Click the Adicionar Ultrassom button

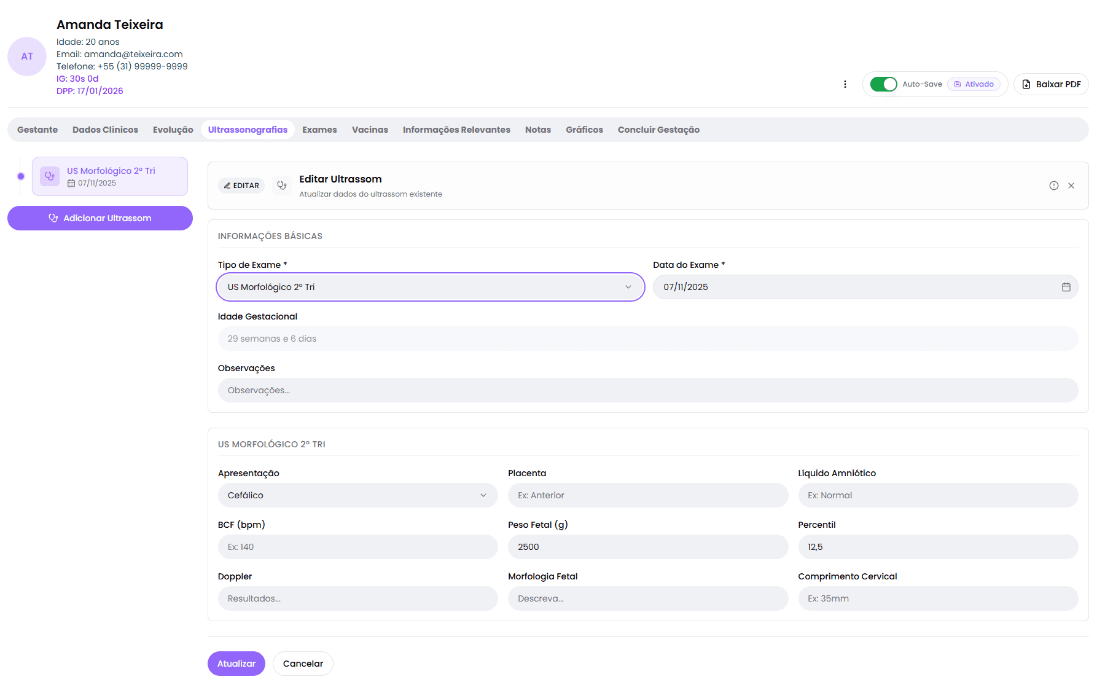100,218
